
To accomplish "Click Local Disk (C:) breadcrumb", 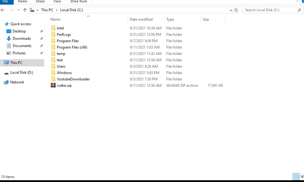I will coord(71,10).
